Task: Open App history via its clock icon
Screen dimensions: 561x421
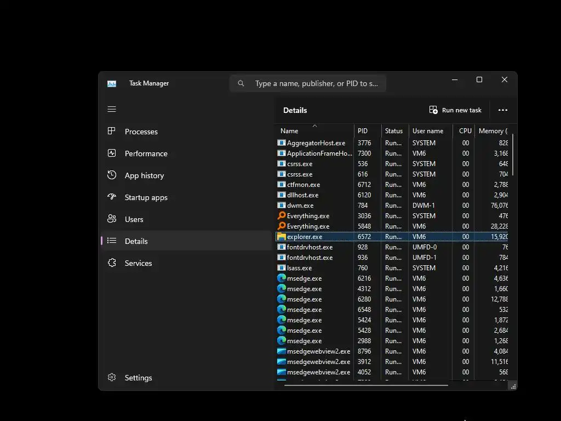Action: (112, 175)
